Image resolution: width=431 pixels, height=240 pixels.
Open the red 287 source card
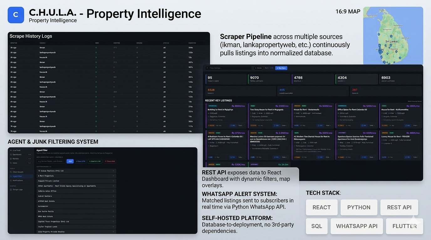[386, 91]
